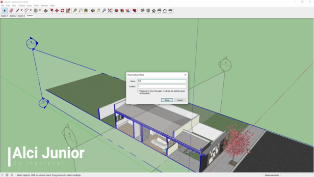The height and width of the screenshot is (177, 314).
Task: Click the middle status bar icon between the other two
Action: point(7,175)
